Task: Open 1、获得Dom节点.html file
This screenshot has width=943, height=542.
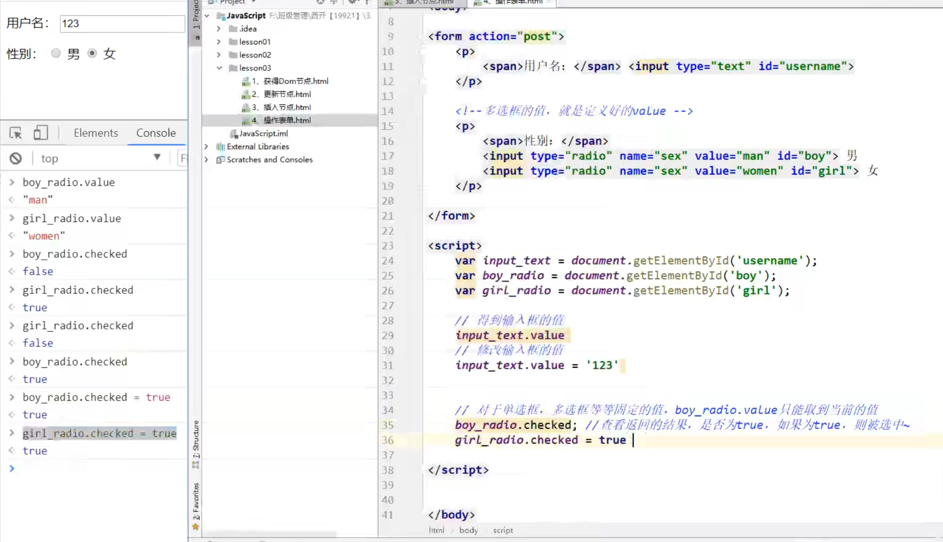Action: (290, 81)
